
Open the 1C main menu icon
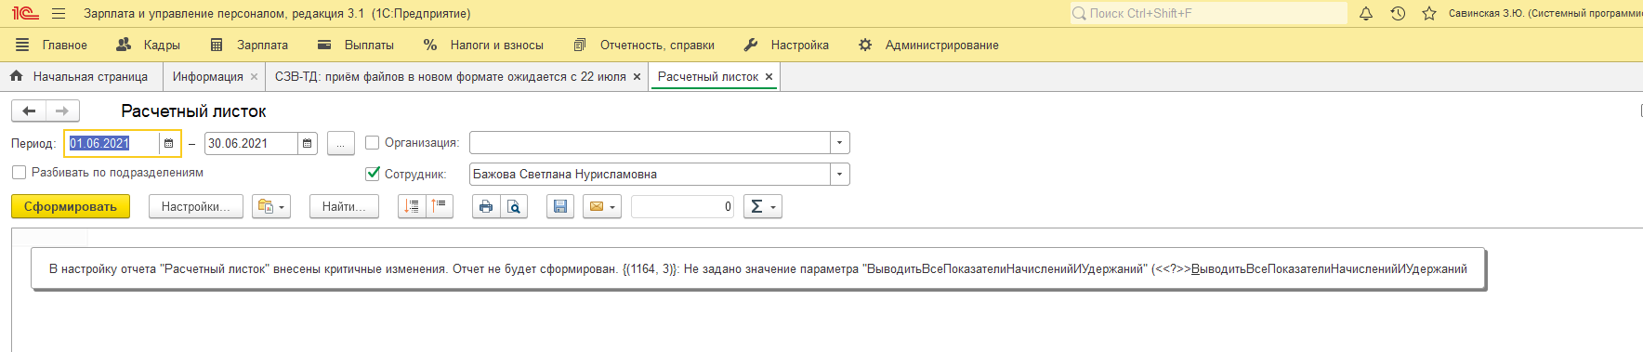pyautogui.click(x=25, y=13)
